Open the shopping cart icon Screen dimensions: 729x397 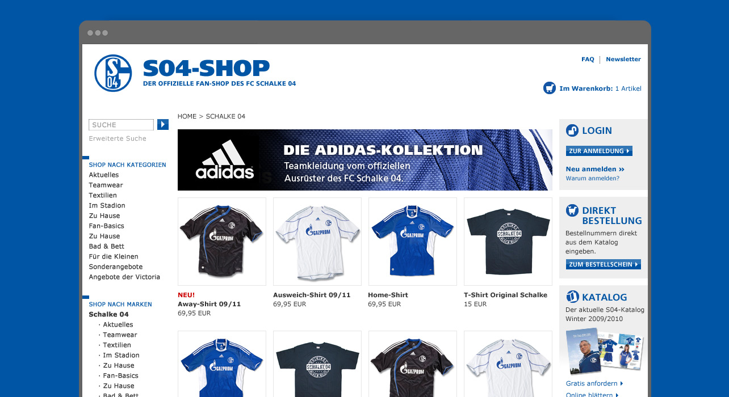pyautogui.click(x=549, y=88)
